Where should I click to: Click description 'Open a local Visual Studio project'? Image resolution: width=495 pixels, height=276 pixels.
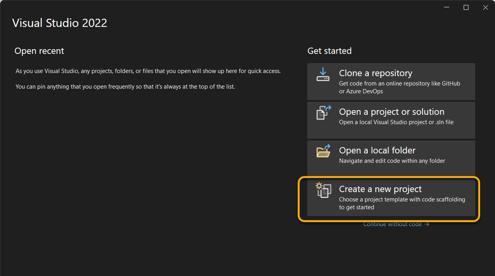coord(396,122)
